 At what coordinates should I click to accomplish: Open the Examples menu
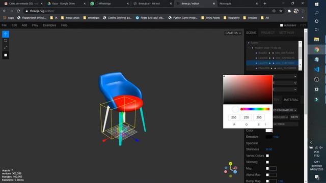point(49,25)
